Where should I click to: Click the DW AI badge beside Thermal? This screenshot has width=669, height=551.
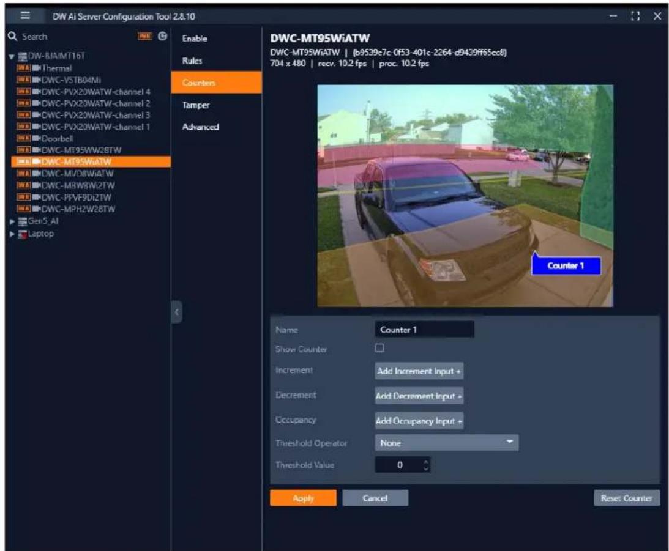click(x=23, y=68)
